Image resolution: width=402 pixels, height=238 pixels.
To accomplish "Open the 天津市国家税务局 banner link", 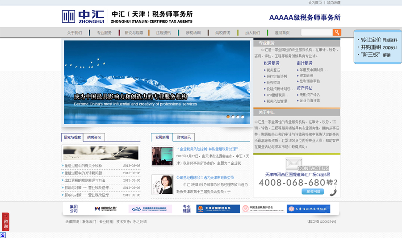I will 218,209.
